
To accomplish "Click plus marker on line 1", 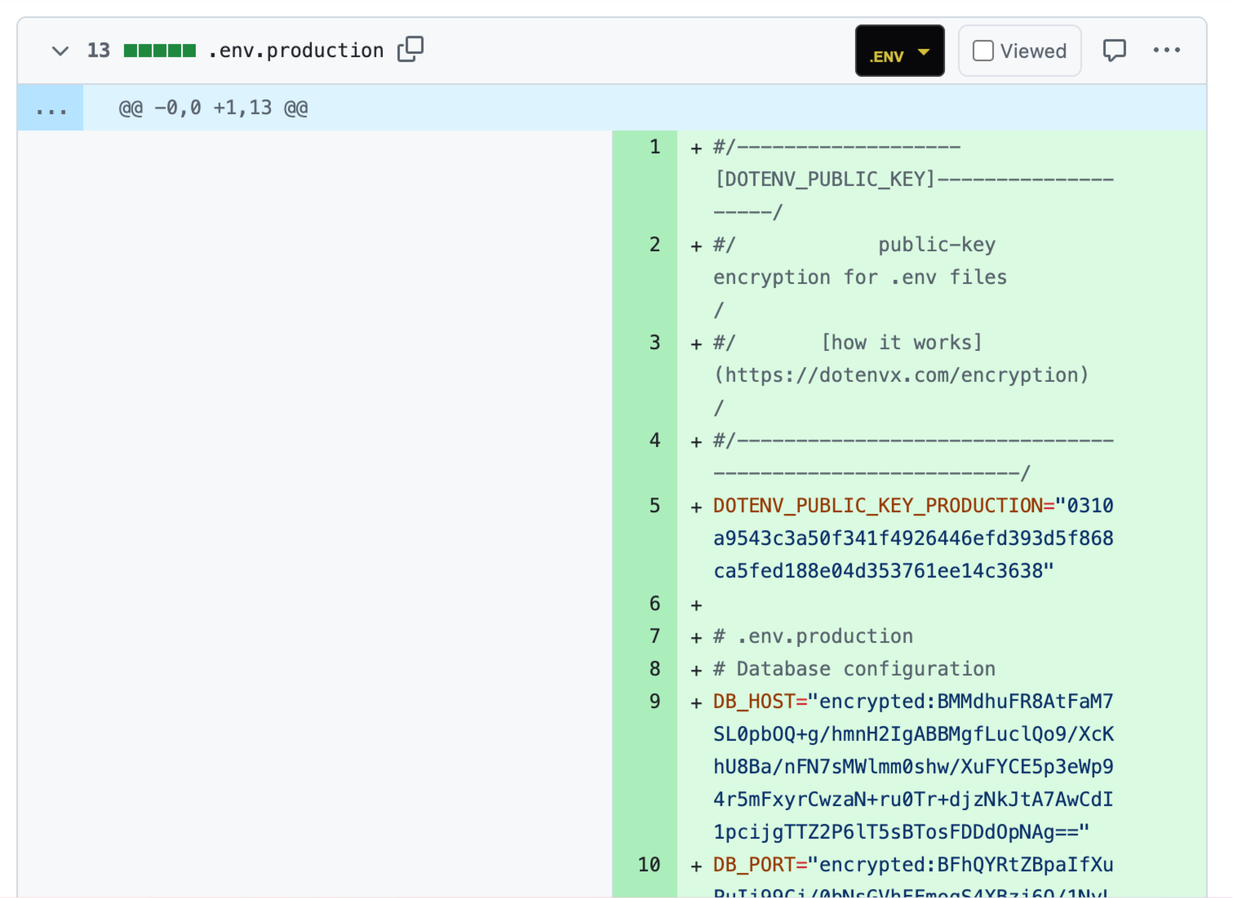I will coord(696,148).
